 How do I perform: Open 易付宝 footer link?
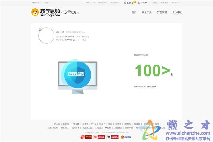coord(85,124)
